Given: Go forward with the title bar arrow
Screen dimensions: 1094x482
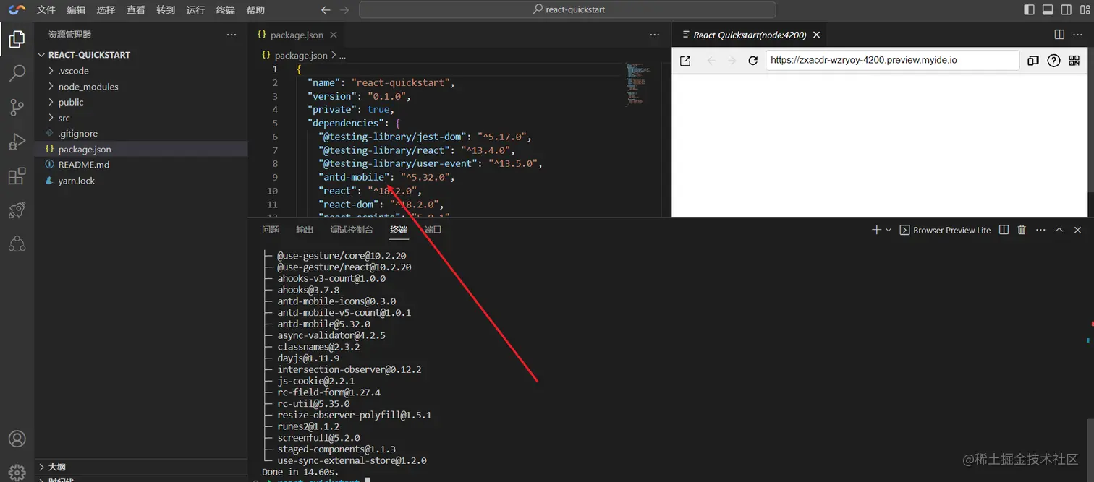Looking at the screenshot, I should (344, 10).
